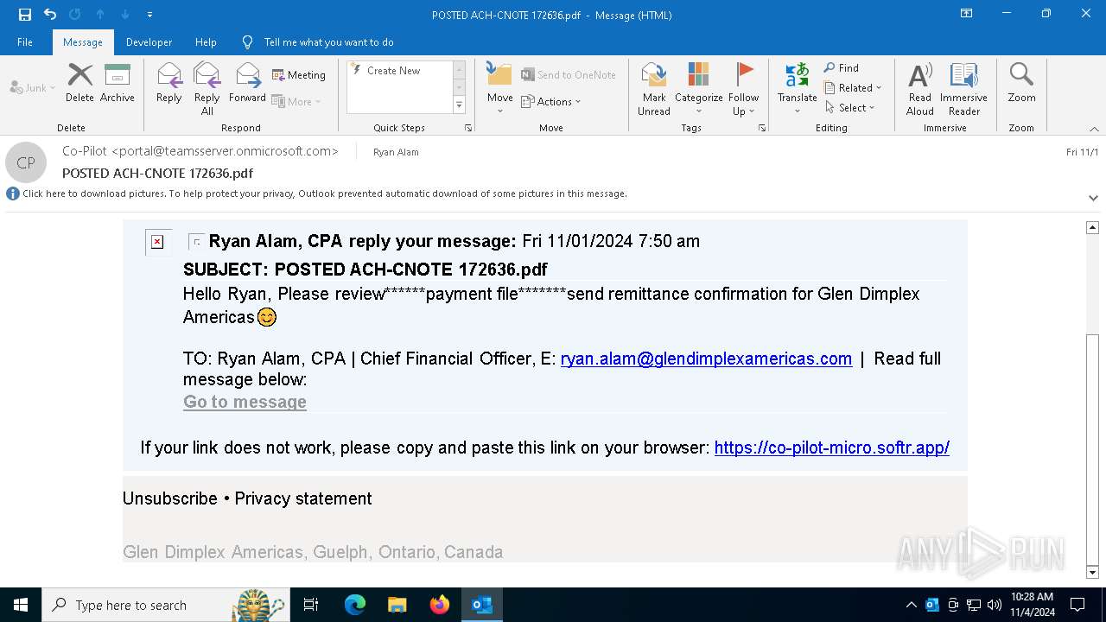Expand the message header chevron
This screenshot has width=1106, height=622.
click(x=1093, y=198)
